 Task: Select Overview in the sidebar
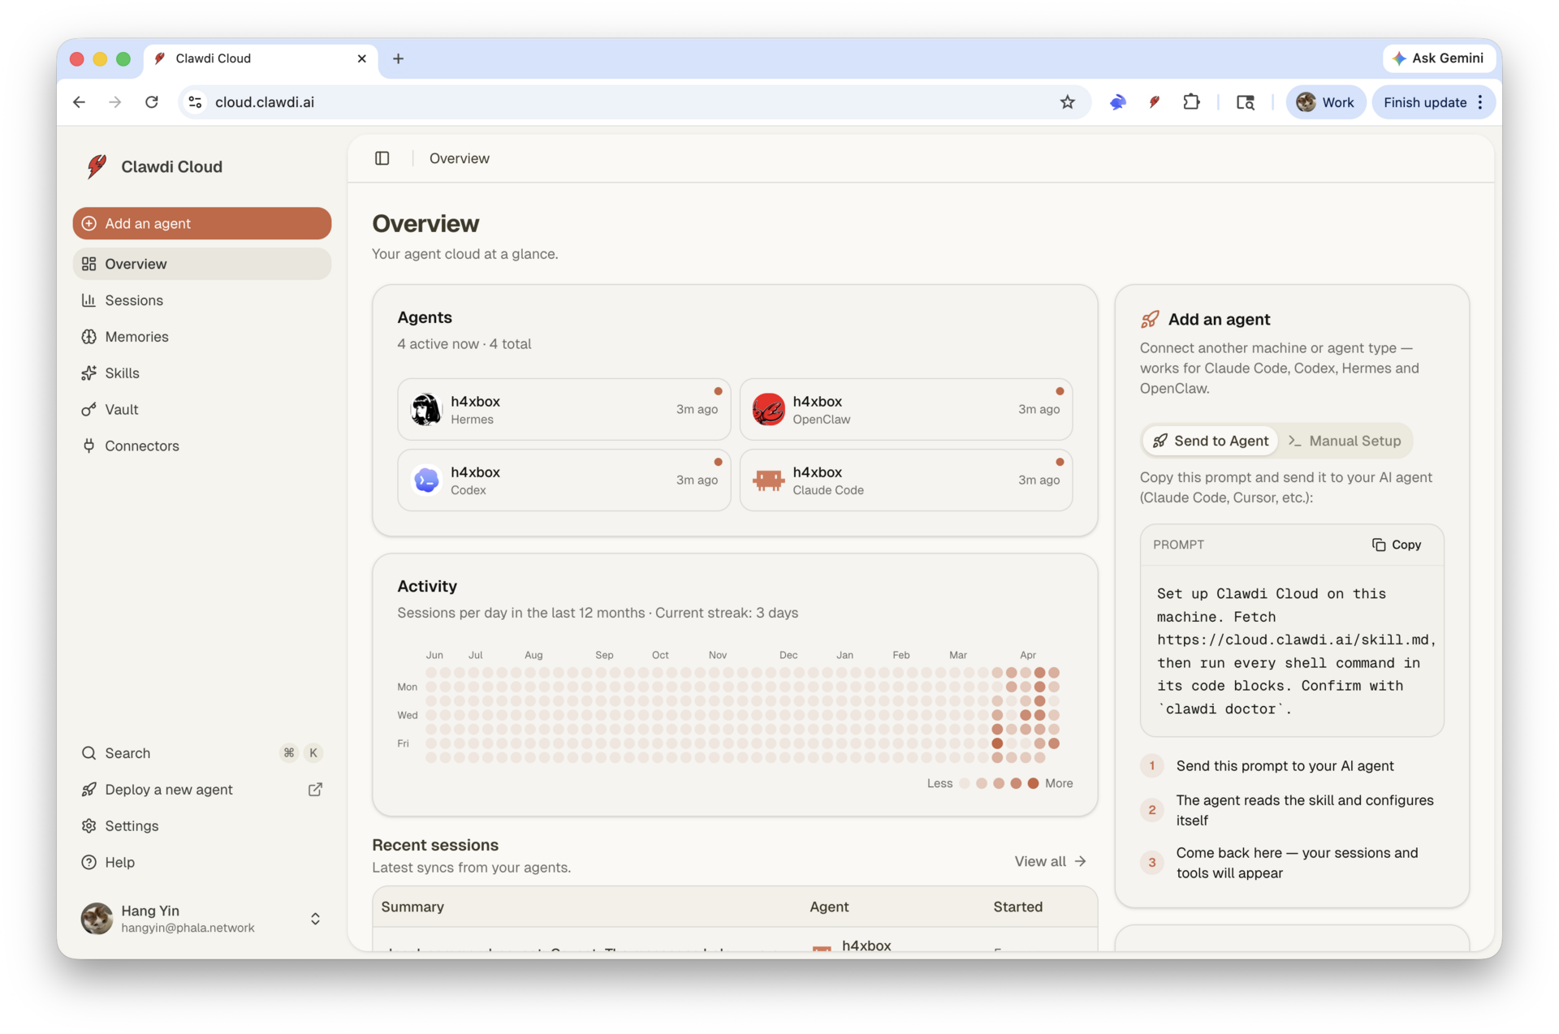(135, 263)
